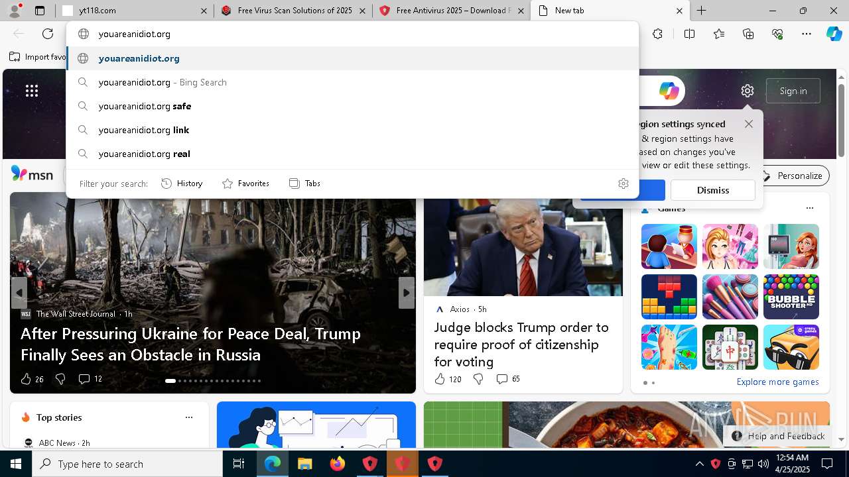849x477 pixels.
Task: Close the yt118.com tab
Action: pyautogui.click(x=204, y=11)
